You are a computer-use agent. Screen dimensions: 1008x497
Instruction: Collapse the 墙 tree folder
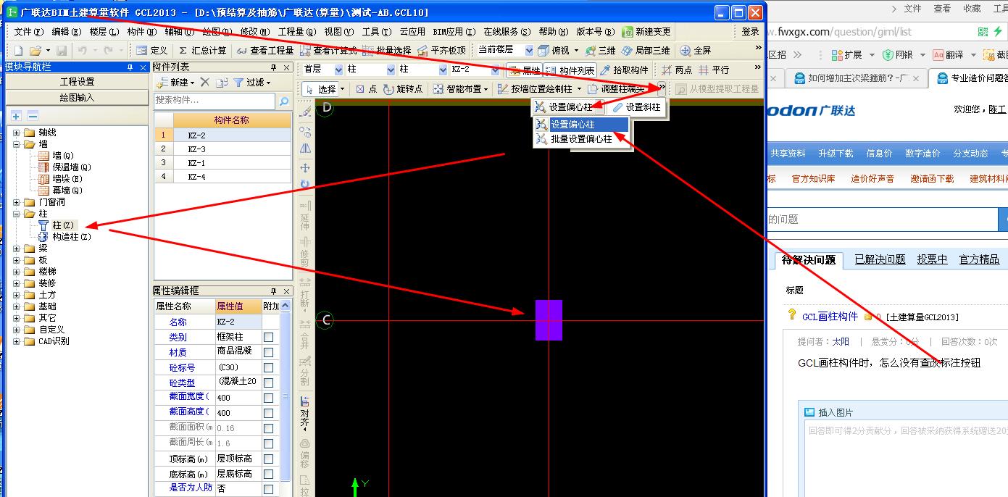[x=17, y=144]
